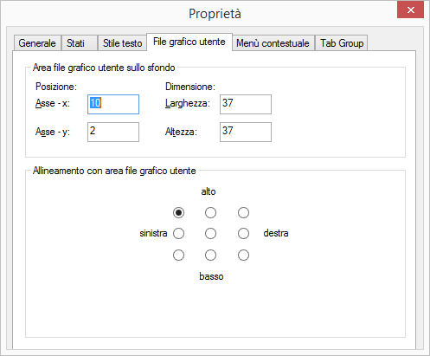Screen dimensions: 430x356
Task: Select the Stile testo tab
Action: pos(122,43)
